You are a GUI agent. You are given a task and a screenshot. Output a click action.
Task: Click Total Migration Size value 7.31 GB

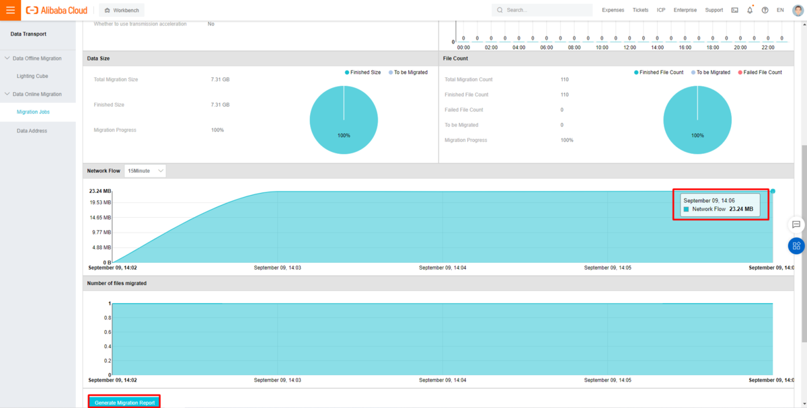[x=221, y=79]
